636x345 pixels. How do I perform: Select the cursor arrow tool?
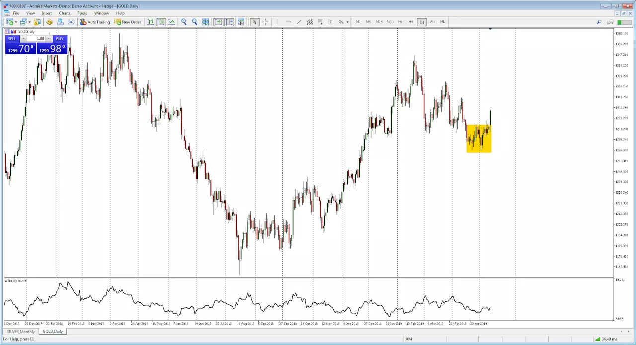click(x=255, y=22)
